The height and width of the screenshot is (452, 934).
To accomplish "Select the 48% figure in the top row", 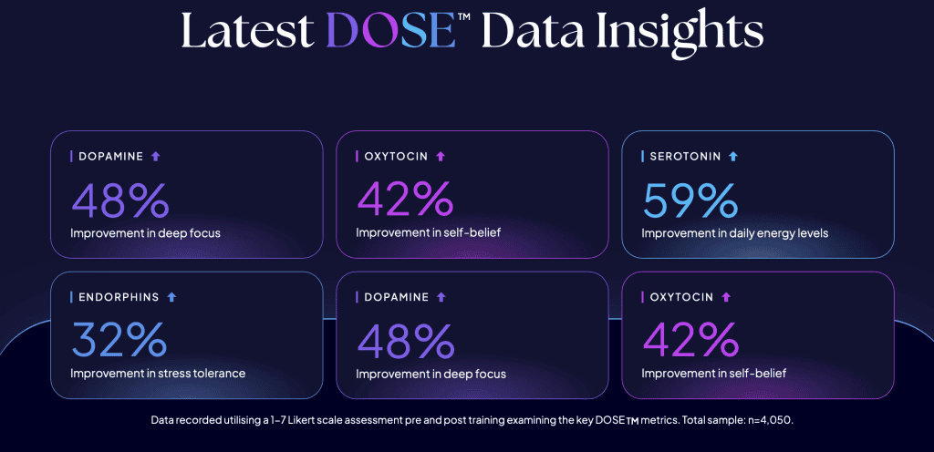I will click(119, 200).
